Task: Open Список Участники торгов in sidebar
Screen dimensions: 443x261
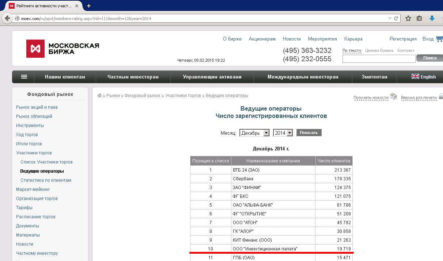Action: (x=46, y=162)
